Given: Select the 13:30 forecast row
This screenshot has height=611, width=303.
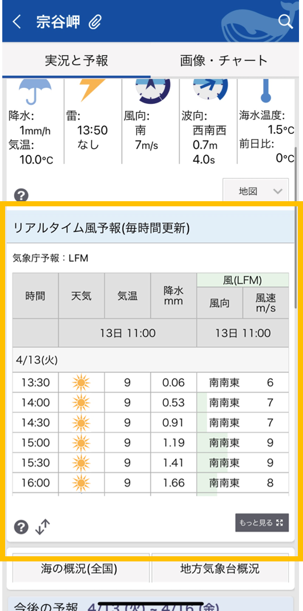Looking at the screenshot, I should (x=151, y=382).
